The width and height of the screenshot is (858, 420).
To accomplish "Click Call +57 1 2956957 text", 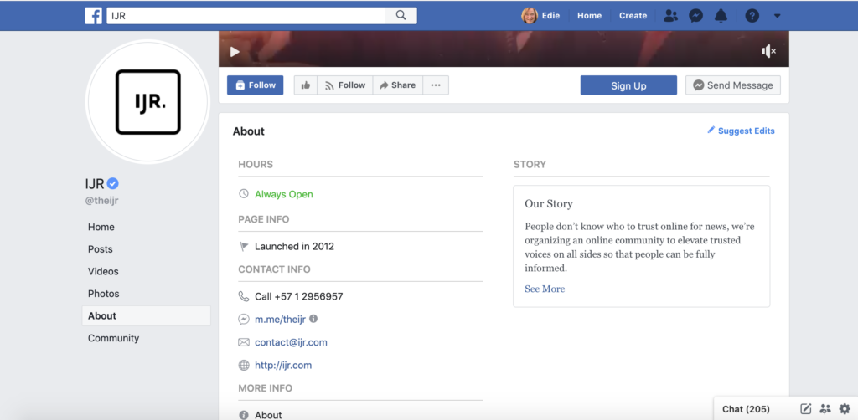I will tap(299, 296).
